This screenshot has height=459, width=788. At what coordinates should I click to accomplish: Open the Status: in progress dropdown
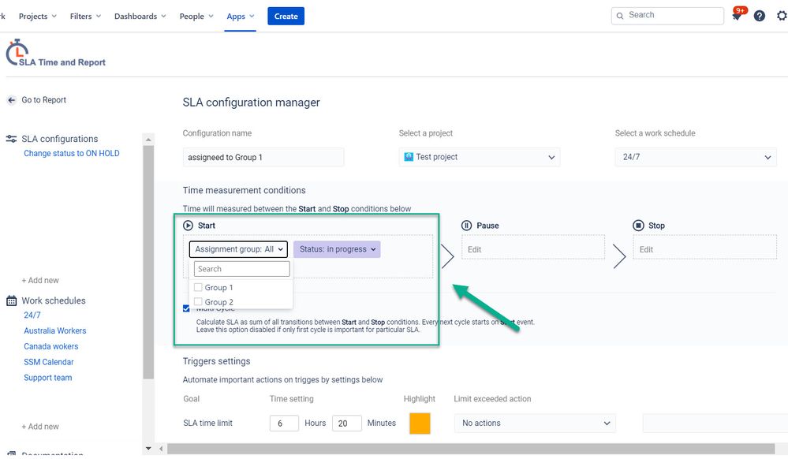[x=337, y=249]
